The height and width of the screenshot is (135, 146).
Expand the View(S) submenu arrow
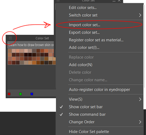coord(140,99)
